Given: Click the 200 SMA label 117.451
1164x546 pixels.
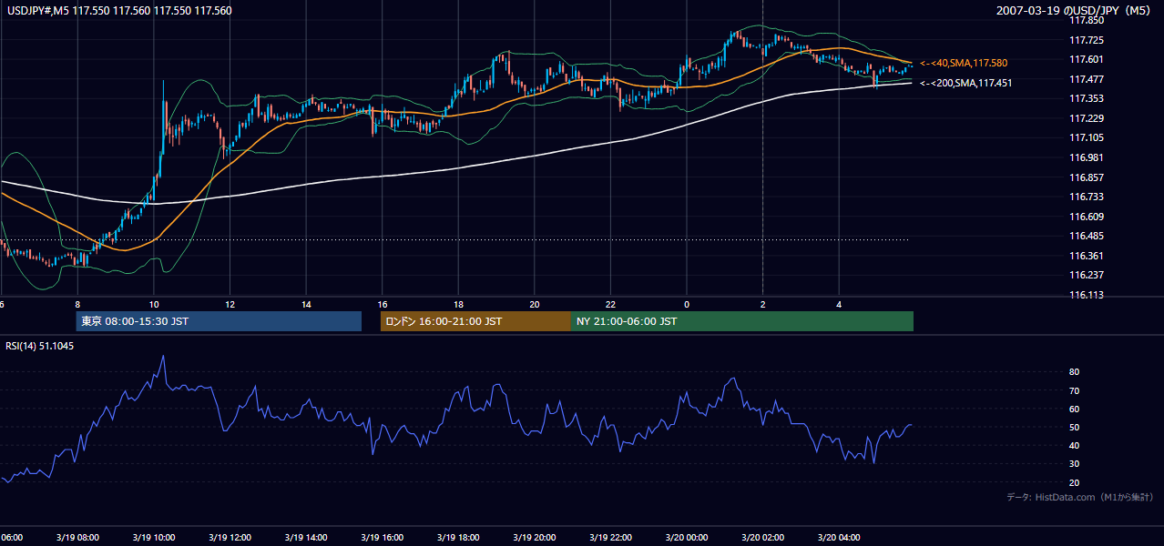Looking at the screenshot, I should [967, 83].
